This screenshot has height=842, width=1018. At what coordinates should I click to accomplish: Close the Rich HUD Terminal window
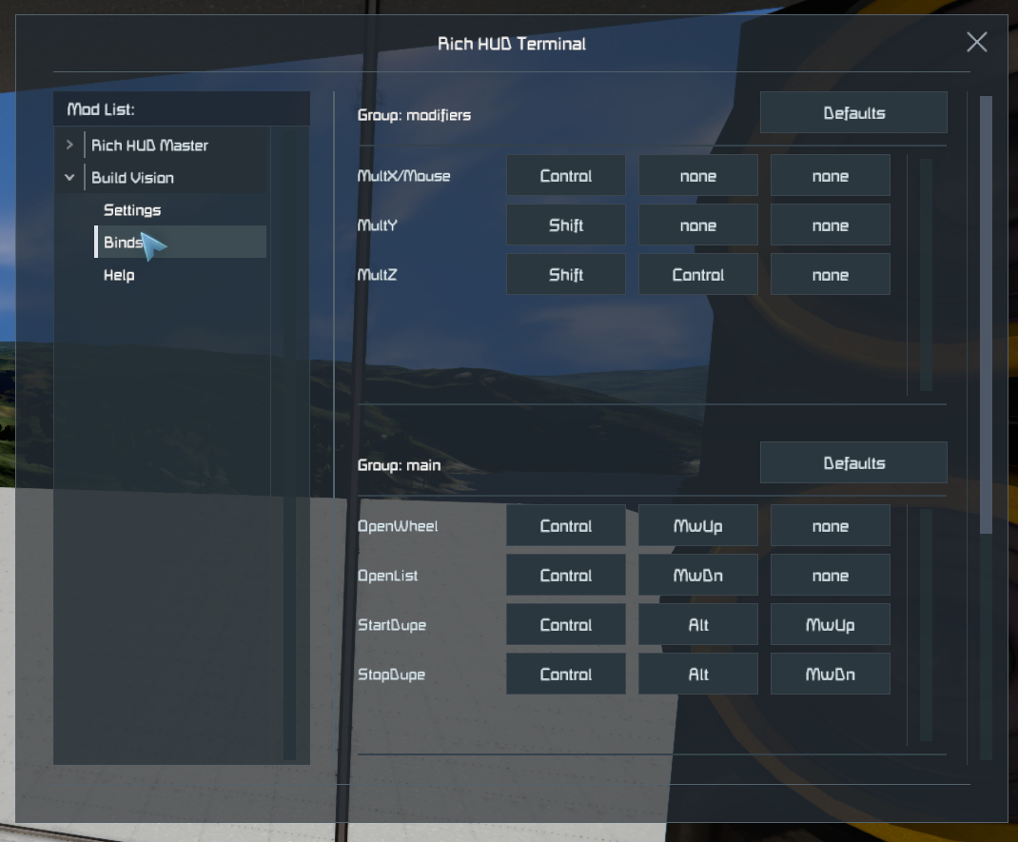pos(976,42)
